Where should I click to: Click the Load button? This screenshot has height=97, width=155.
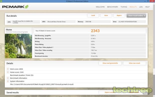click(x=93, y=15)
